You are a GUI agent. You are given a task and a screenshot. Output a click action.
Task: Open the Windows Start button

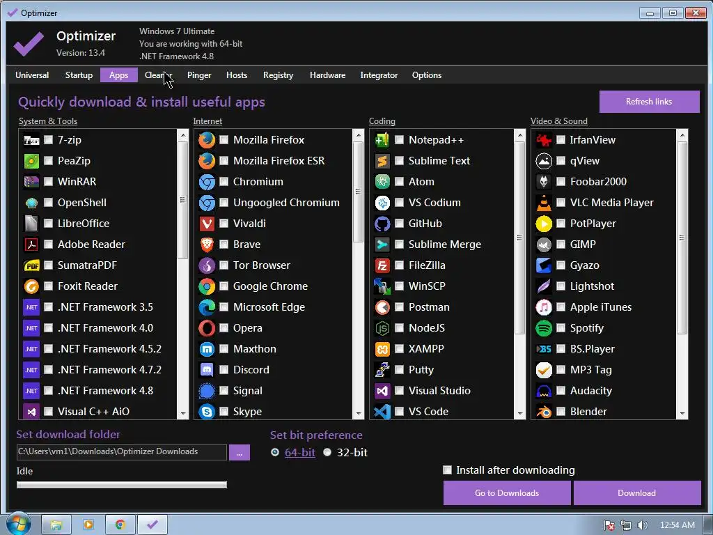pos(19,525)
